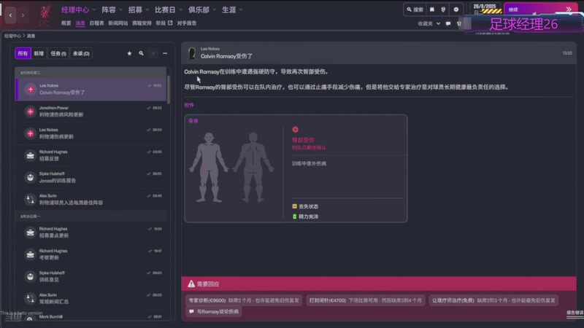Switch to the 赛程安排 sub-tab
The height and width of the screenshot is (328, 584).
point(142,23)
